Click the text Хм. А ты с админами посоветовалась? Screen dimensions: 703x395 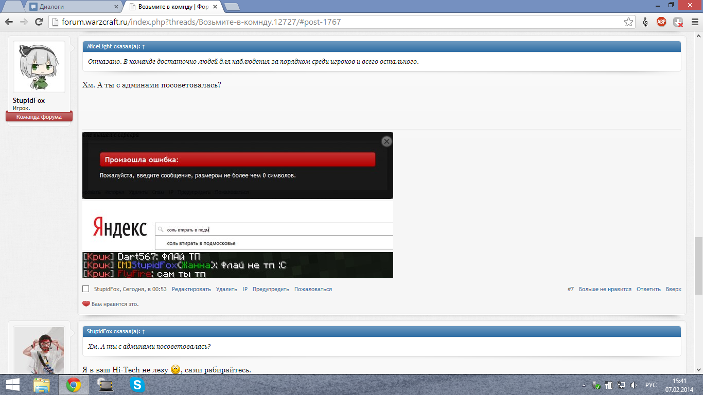pyautogui.click(x=152, y=84)
